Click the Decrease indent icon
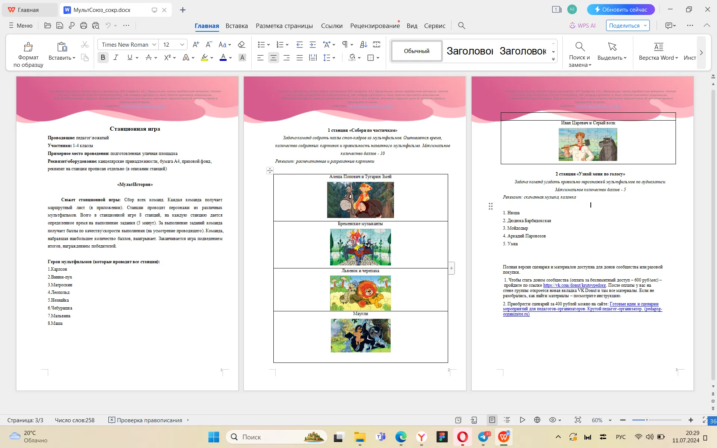717x448 pixels. (299, 44)
